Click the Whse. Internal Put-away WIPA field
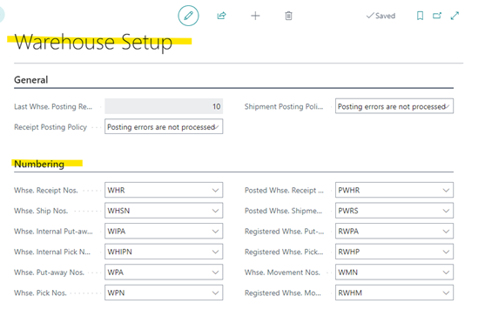This screenshot has width=485, height=323. point(164,231)
